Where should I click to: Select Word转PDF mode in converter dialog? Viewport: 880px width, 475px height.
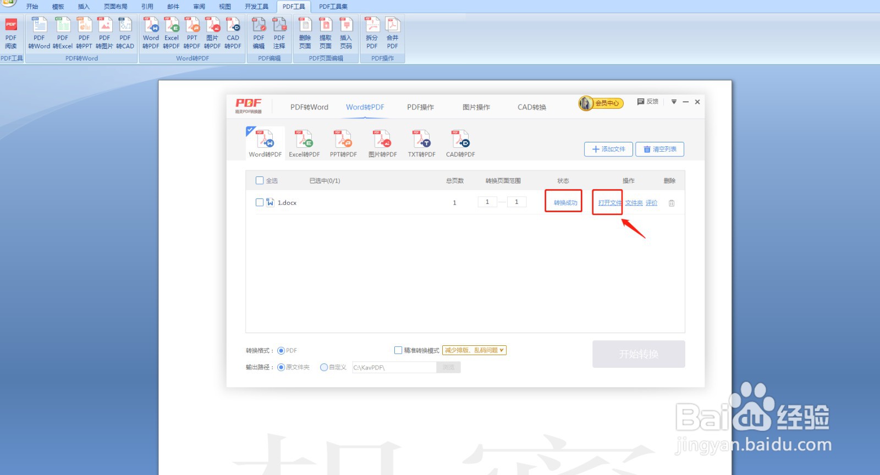pyautogui.click(x=265, y=143)
